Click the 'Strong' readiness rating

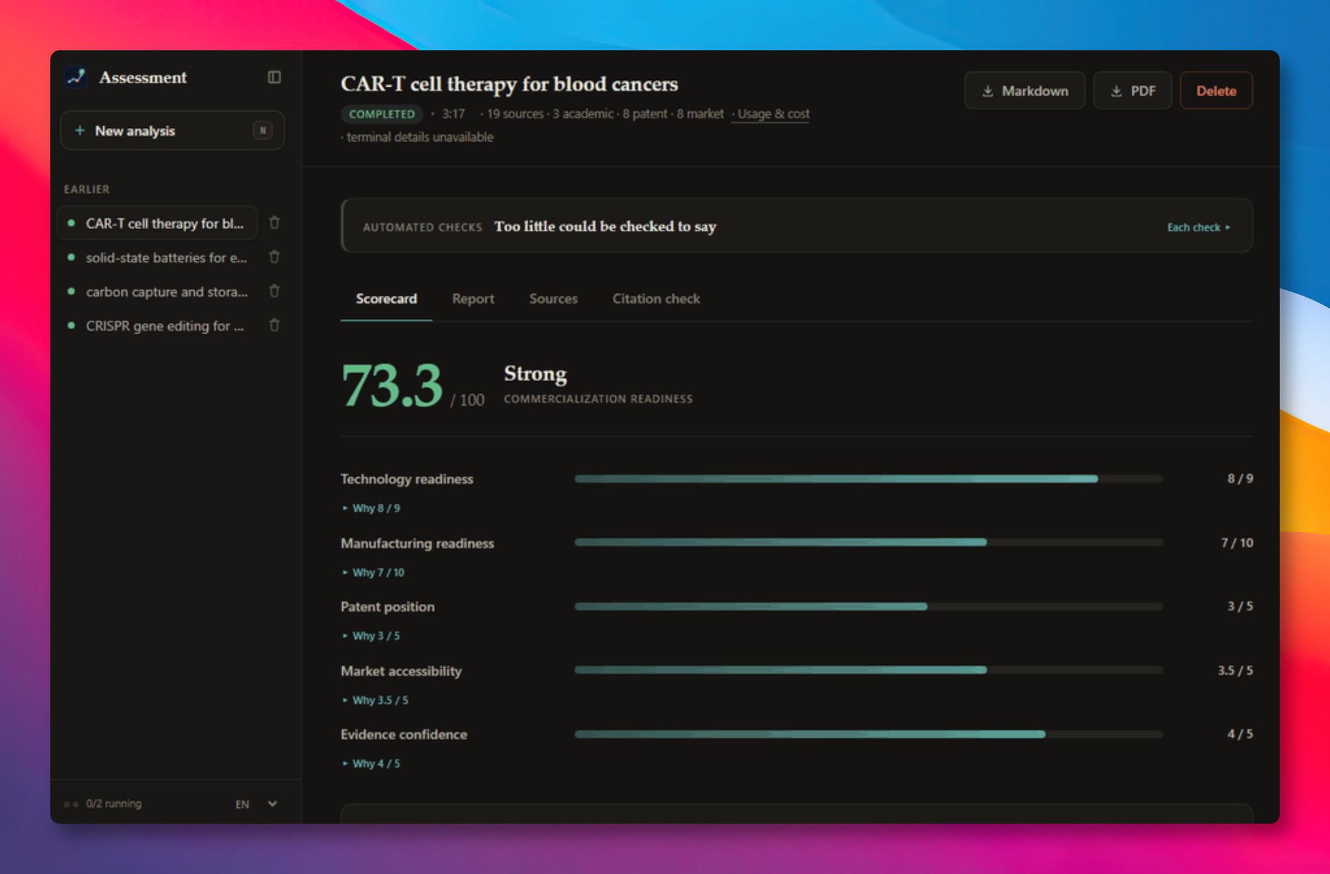point(535,374)
